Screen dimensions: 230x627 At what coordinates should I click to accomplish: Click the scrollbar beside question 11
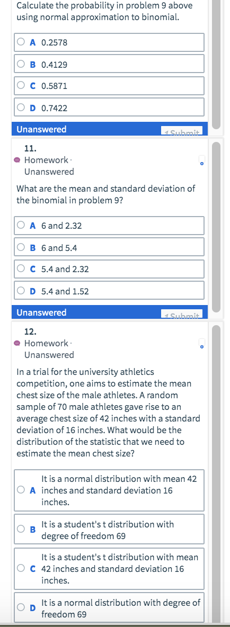coord(216,227)
